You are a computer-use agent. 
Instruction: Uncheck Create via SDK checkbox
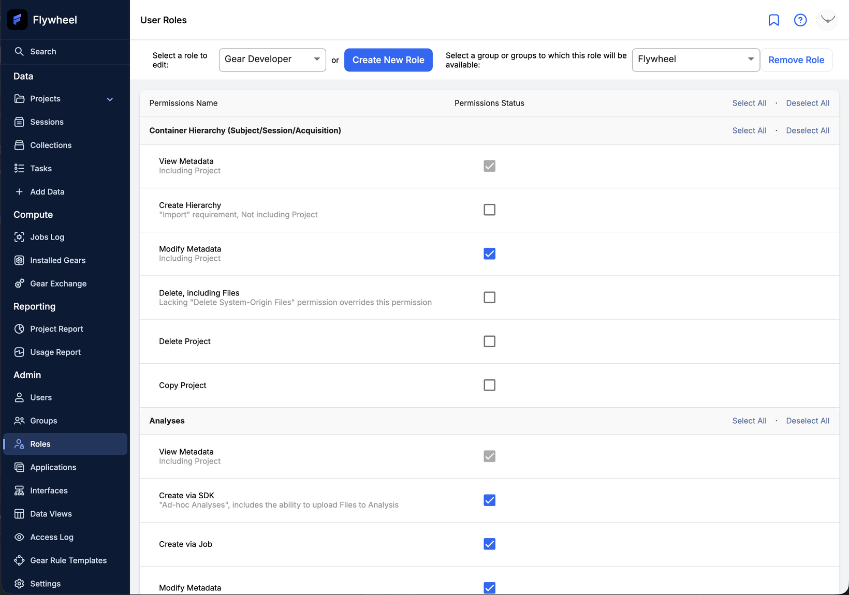[489, 500]
